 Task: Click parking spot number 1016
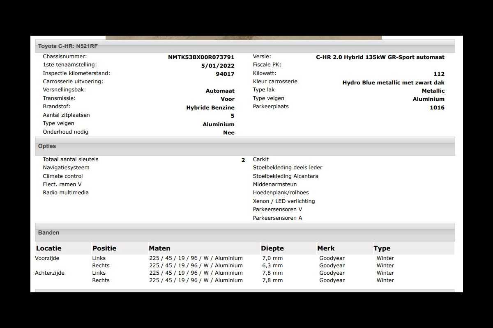click(x=437, y=108)
